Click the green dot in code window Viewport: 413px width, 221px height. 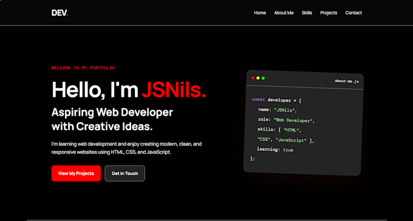(263, 78)
